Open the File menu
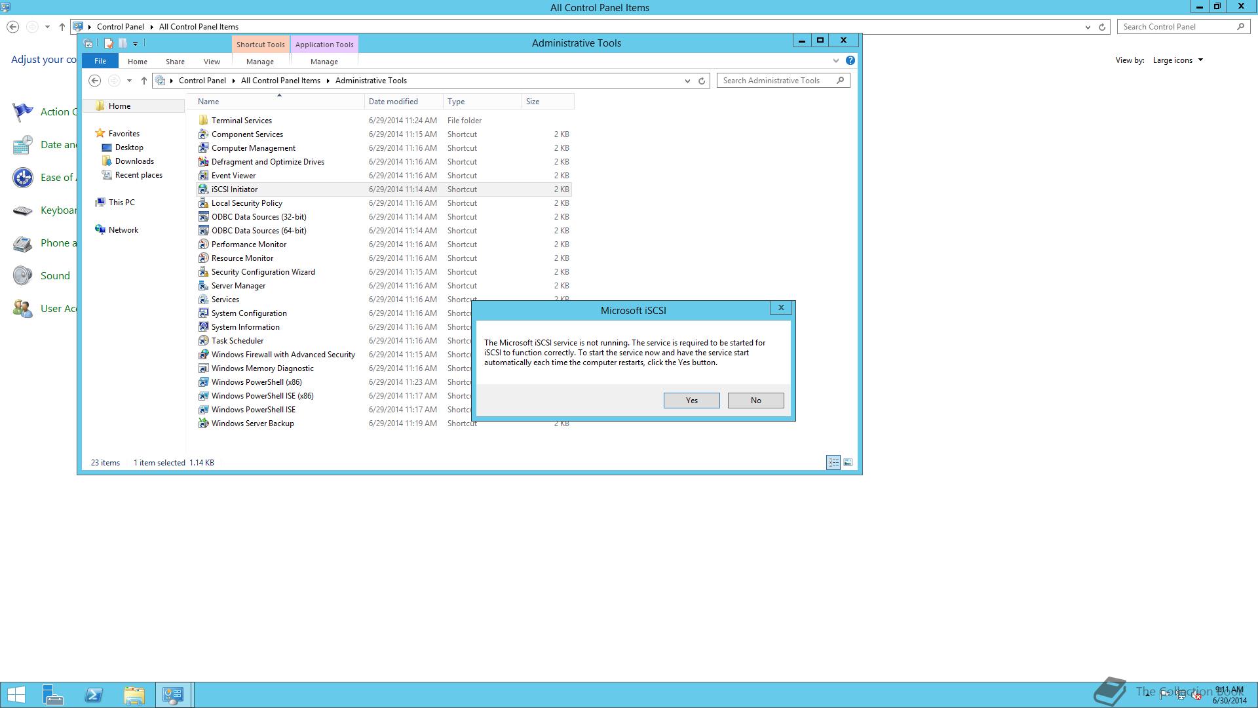The height and width of the screenshot is (708, 1258). [100, 61]
